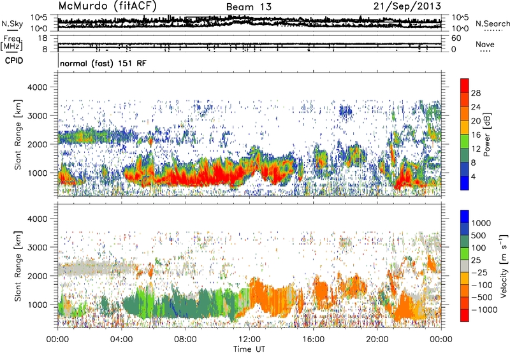This screenshot has height=353, width=510.
Task: Click the "18" frequency axis tick label
Action: click(x=43, y=38)
